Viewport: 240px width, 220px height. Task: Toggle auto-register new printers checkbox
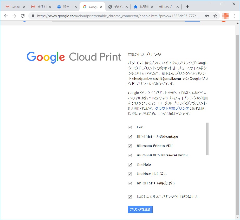130,197
